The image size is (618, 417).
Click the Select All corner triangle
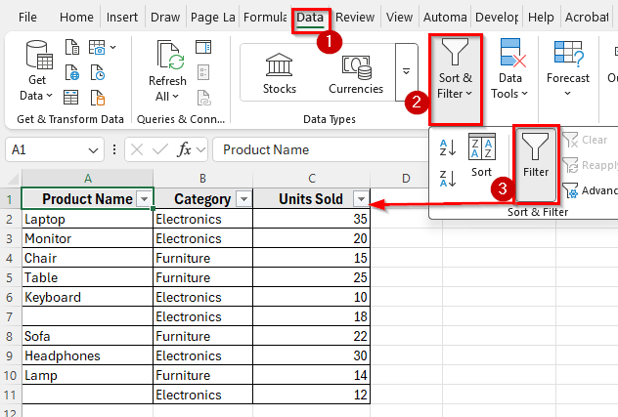tap(14, 180)
